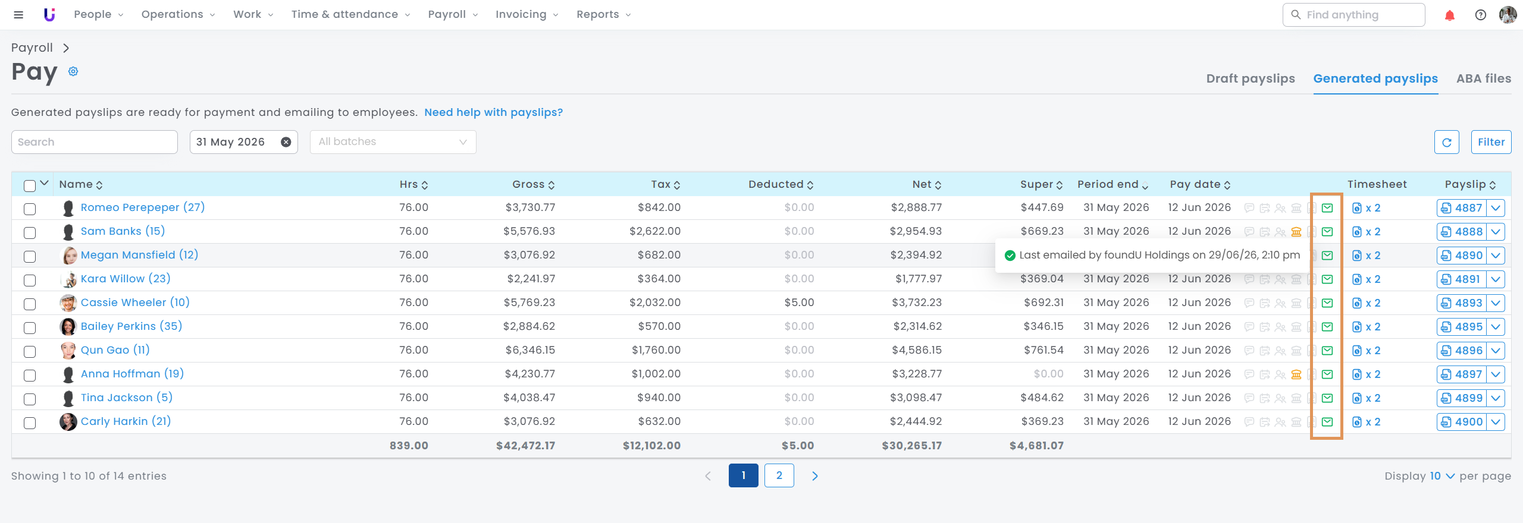The width and height of the screenshot is (1523, 523).
Task: Click email icon for Romeo Perepeper's payslip
Action: coord(1327,208)
